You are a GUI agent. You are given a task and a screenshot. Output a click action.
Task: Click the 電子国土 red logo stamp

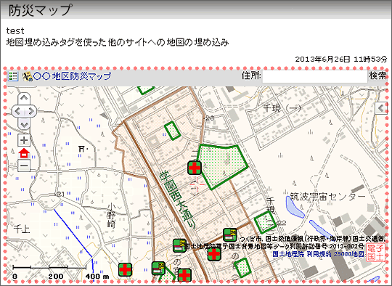coord(375,253)
